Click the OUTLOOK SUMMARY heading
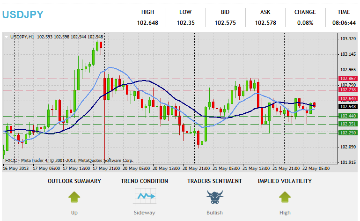The width and height of the screenshot is (360, 221). coord(74,181)
